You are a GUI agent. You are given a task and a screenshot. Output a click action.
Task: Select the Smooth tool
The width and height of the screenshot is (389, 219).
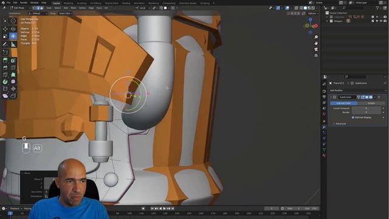(x=13, y=82)
